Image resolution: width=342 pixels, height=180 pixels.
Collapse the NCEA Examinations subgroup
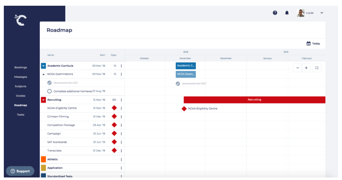44,74
